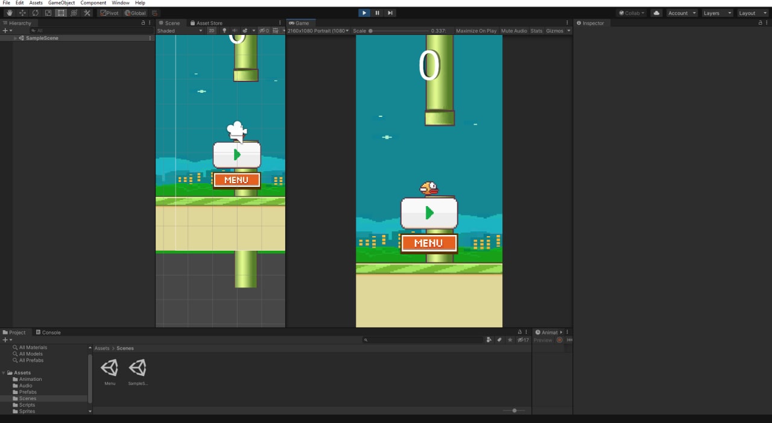Click the Step frame button
This screenshot has height=423, width=772.
390,13
